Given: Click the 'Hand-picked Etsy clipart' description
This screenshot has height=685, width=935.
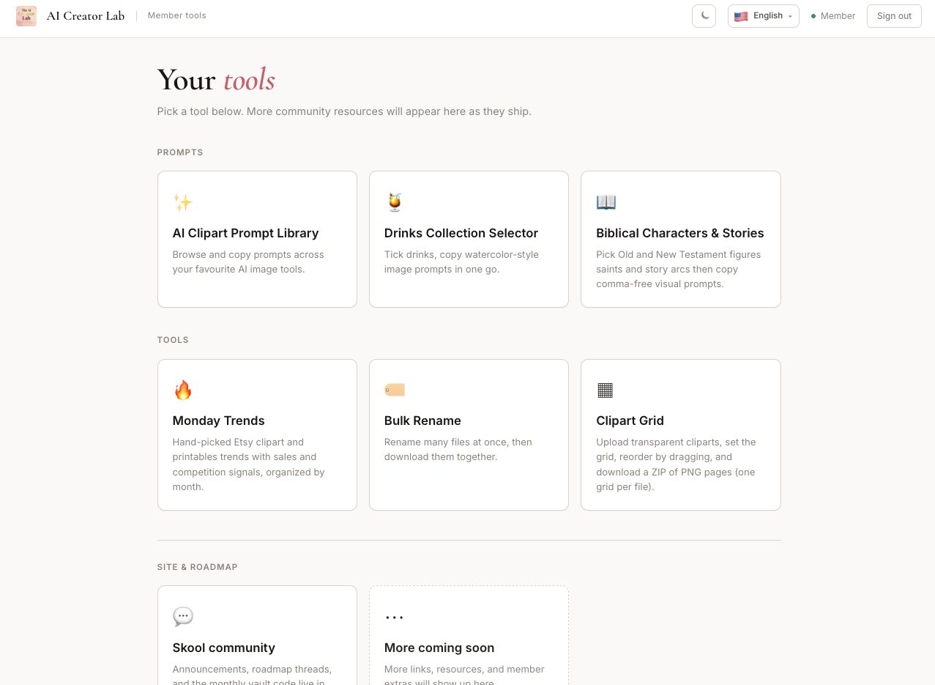Looking at the screenshot, I should [x=248, y=464].
